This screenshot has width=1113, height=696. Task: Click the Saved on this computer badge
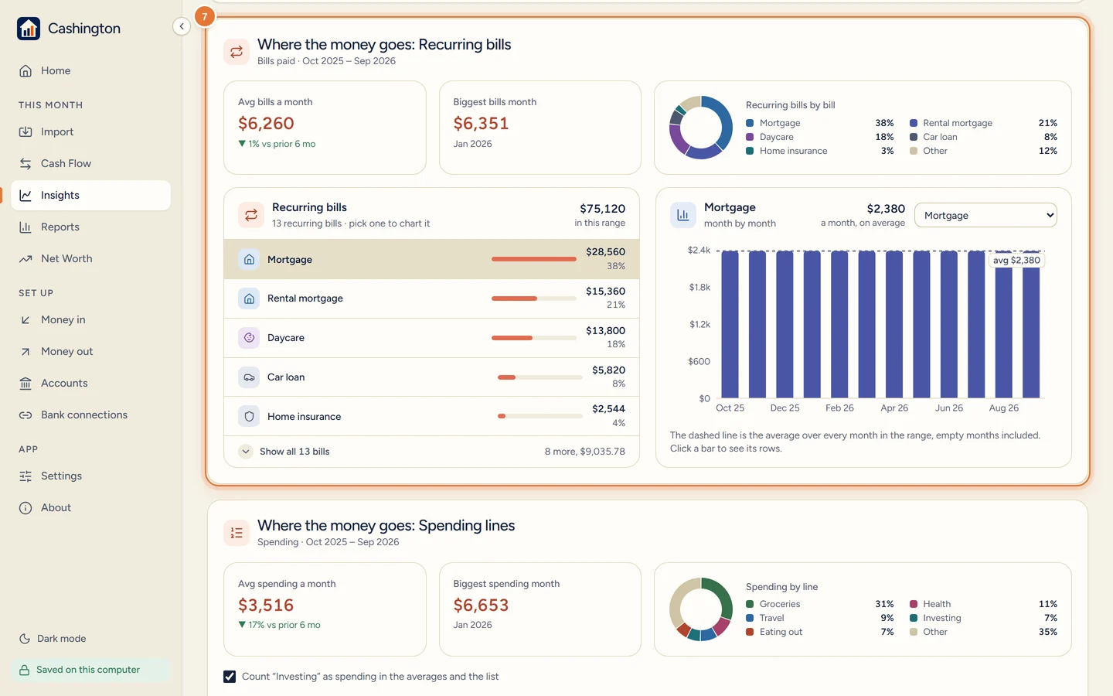tap(90, 670)
